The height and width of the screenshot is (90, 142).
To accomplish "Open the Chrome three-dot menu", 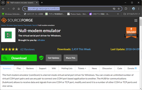I will click(139, 9).
